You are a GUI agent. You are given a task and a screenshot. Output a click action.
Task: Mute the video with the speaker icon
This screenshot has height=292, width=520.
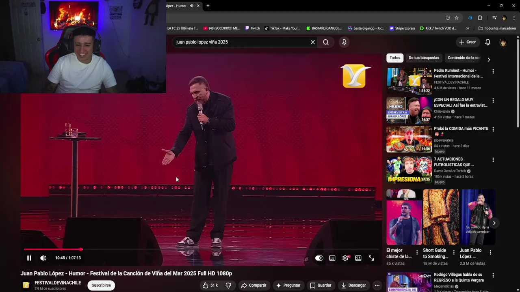pyautogui.click(x=43, y=258)
